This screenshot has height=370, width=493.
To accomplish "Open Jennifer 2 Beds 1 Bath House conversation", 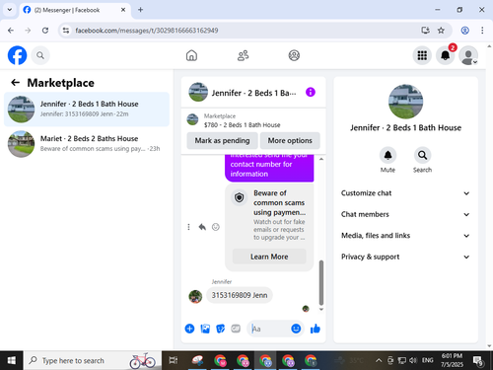I will pos(87,110).
